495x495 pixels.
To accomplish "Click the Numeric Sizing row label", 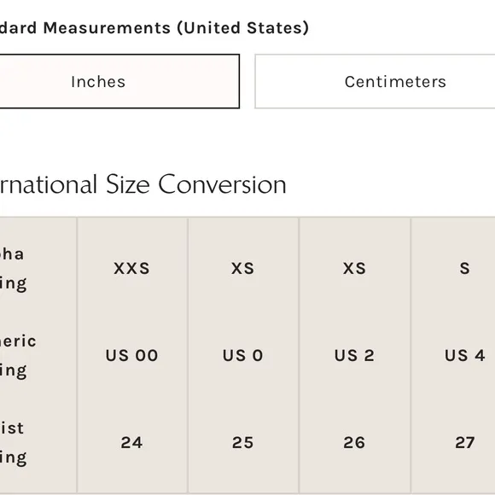I will (18, 356).
